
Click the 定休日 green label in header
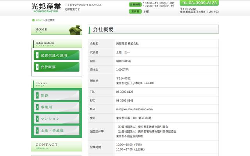[135, 11]
